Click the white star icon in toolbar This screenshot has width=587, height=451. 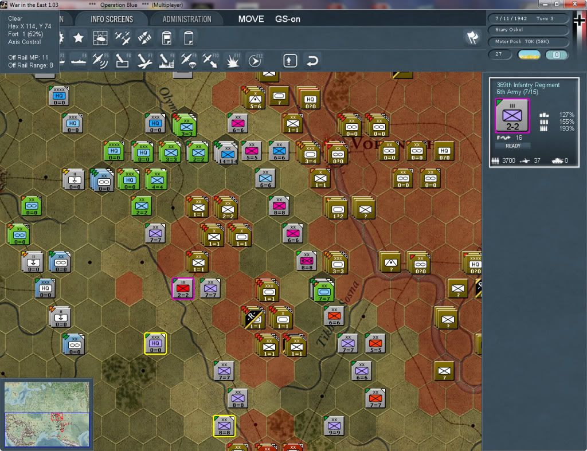coord(78,38)
